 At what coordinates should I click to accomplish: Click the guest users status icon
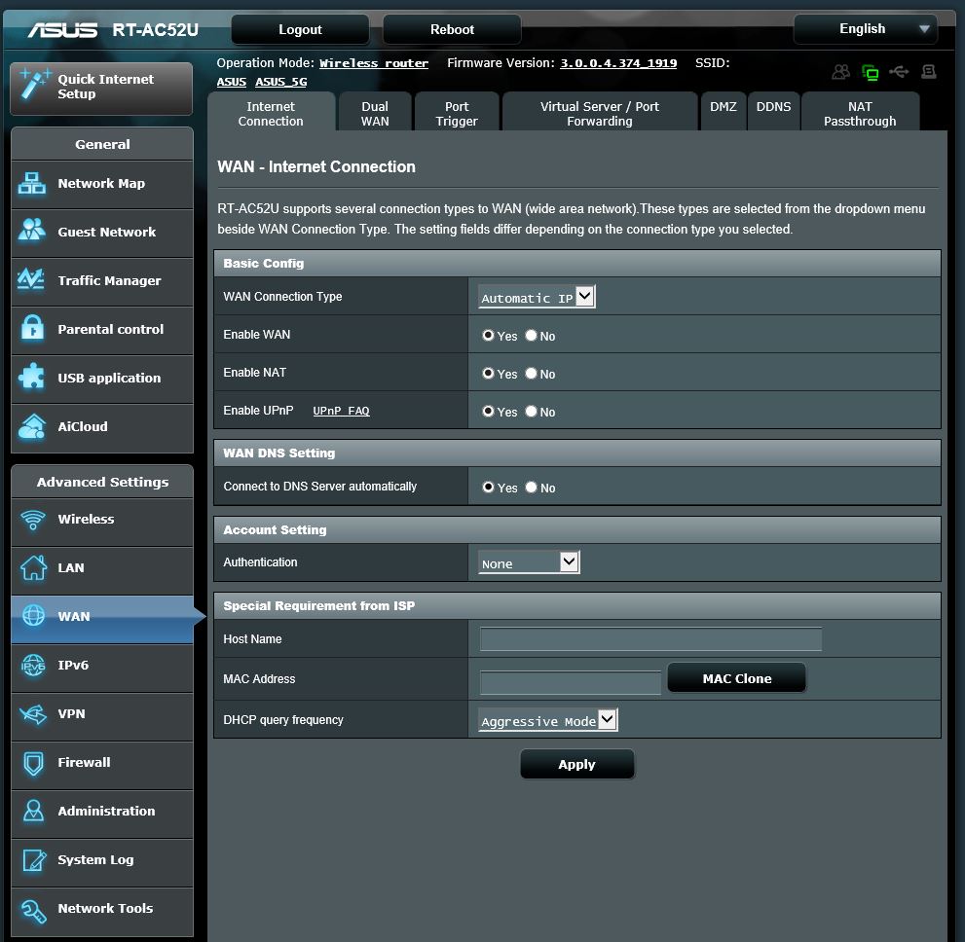click(x=840, y=72)
